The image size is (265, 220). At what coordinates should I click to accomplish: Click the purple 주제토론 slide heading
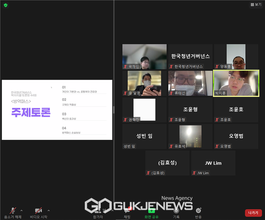(31, 112)
